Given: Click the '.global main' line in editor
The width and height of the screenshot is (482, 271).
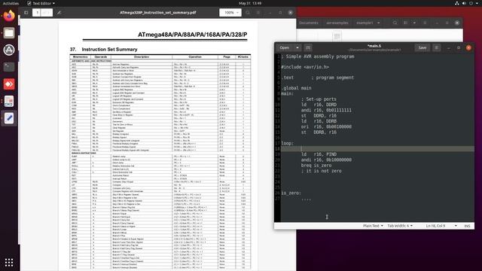Looking at the screenshot, I should click(296, 88).
